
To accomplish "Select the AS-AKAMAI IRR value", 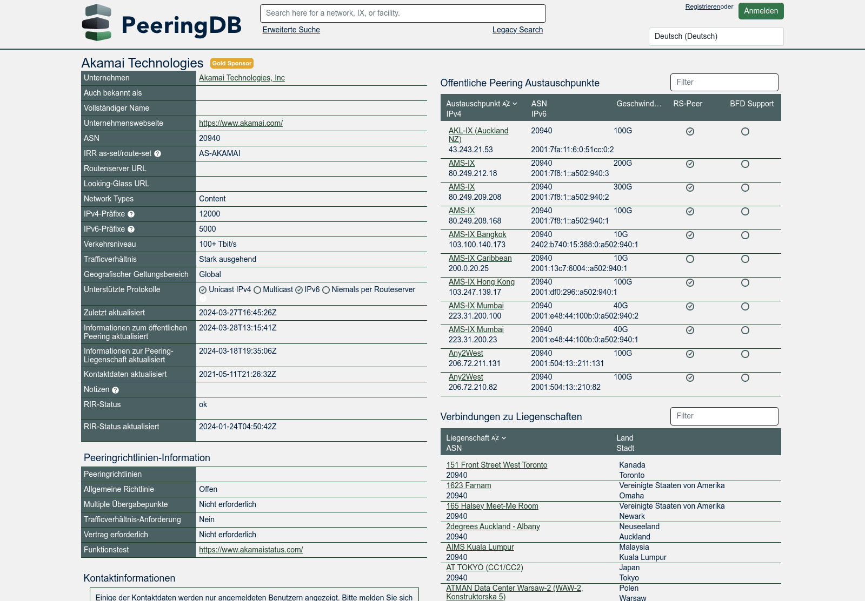I will (219, 153).
